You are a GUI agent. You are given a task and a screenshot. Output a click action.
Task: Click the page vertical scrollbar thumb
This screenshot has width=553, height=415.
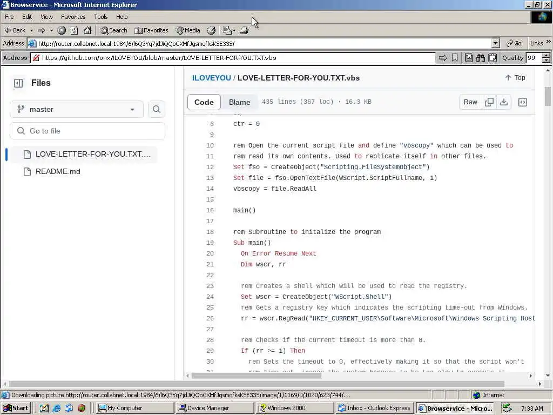[548, 96]
